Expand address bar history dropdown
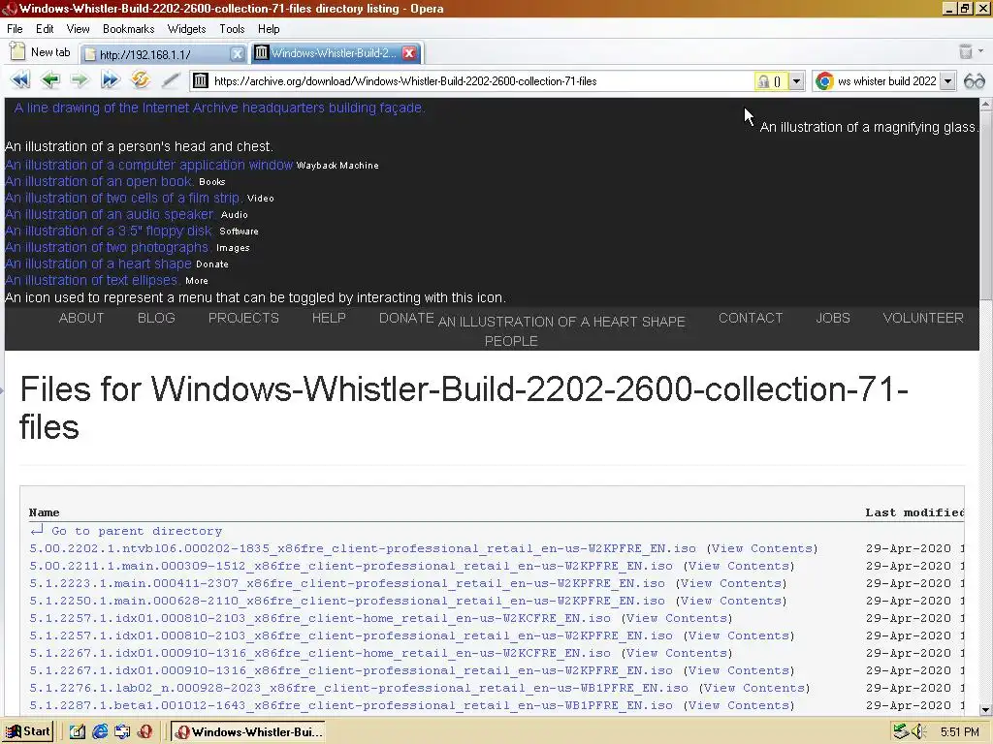Viewport: 993px width, 744px height. point(796,81)
